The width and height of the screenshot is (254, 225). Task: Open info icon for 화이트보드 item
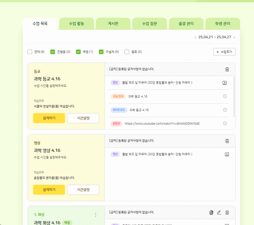[x=225, y=110]
